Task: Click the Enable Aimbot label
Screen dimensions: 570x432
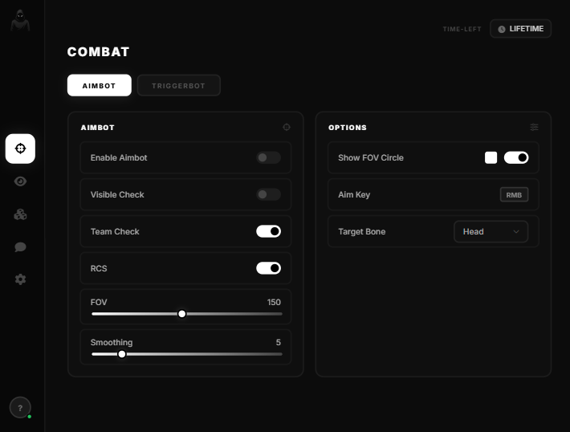Action: pyautogui.click(x=119, y=157)
